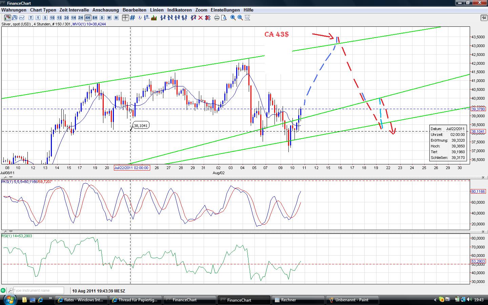Select the second line drawing tool

click(x=170, y=18)
